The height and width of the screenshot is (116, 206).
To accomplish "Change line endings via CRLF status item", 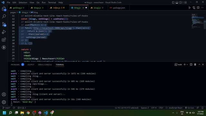I will 161,108.
